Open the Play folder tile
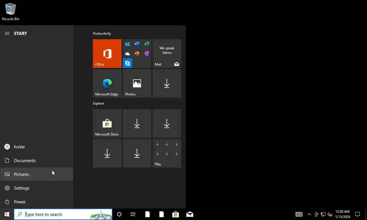 click(x=167, y=153)
